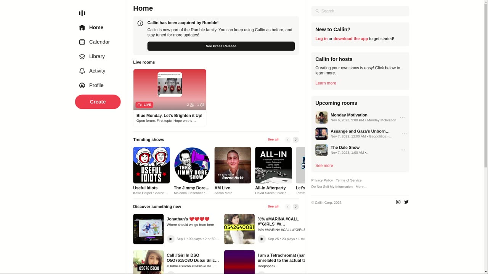
Task: Click the info icon in Rumble announcement
Action: coord(140,23)
